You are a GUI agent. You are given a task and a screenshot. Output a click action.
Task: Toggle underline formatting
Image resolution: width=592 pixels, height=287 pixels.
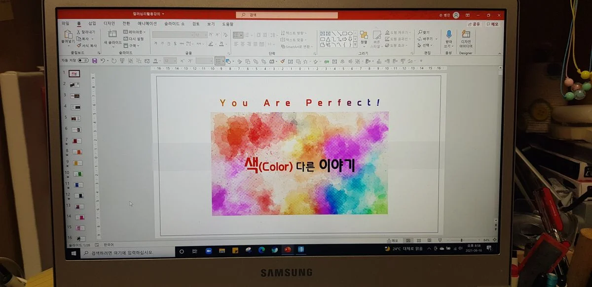pyautogui.click(x=169, y=44)
